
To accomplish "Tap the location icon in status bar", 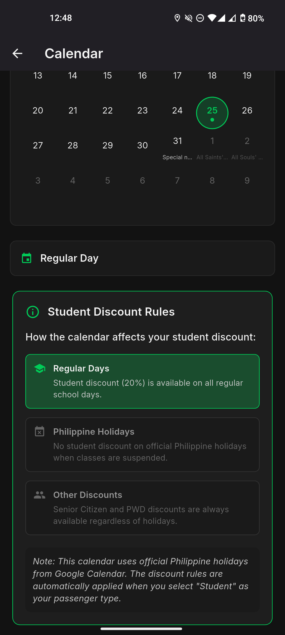I will (177, 18).
